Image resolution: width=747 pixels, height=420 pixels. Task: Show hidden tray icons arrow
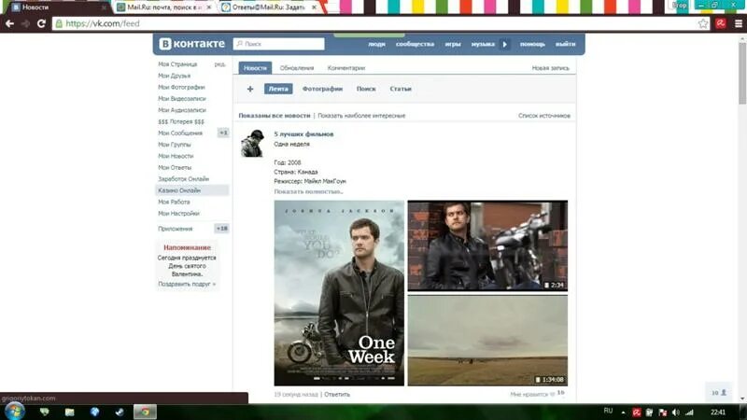click(623, 413)
